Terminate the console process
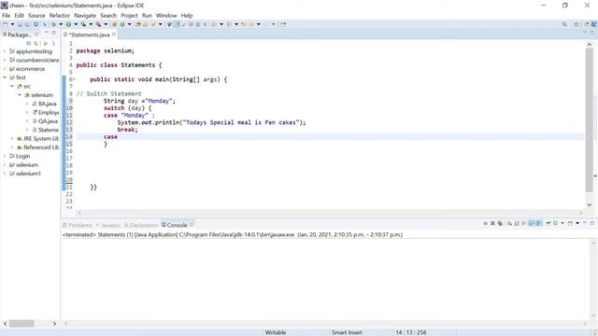The height and width of the screenshot is (336, 598). [x=486, y=223]
